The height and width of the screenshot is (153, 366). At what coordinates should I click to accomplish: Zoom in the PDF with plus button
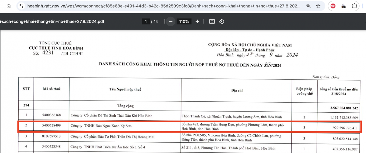[x=197, y=21]
